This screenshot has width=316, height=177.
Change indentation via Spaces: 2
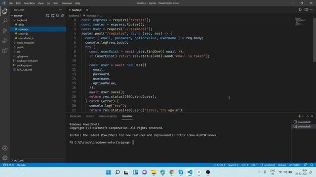(x=233, y=165)
